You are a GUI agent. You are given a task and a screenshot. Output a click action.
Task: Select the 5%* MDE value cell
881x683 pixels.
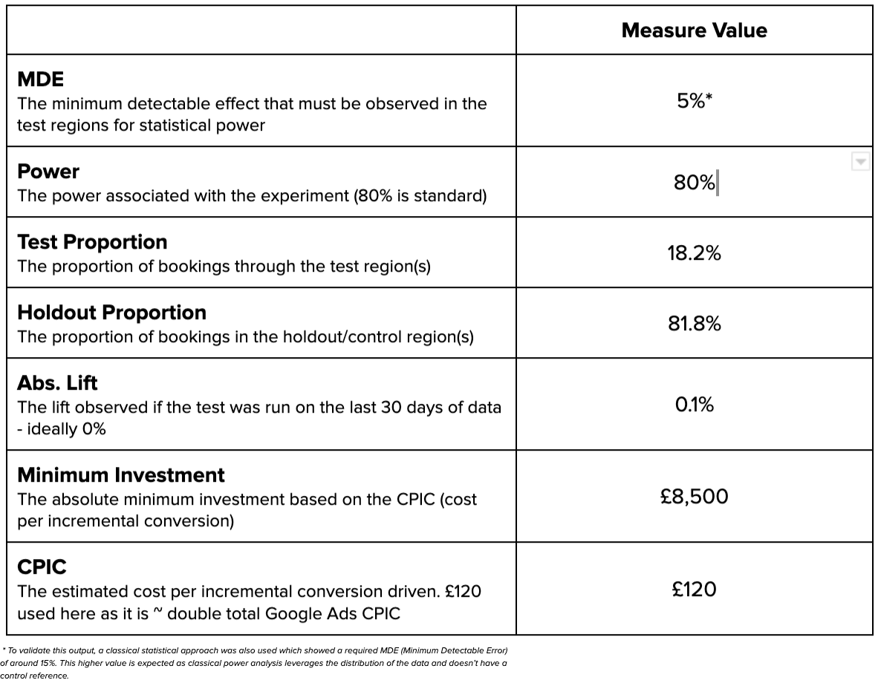(694, 101)
